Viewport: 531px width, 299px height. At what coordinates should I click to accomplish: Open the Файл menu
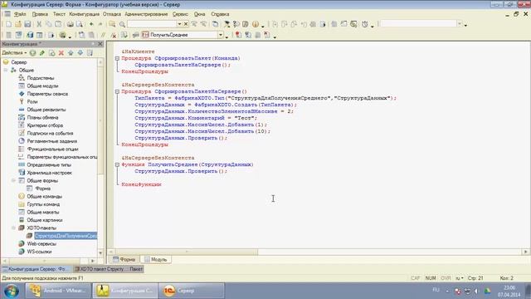20,14
